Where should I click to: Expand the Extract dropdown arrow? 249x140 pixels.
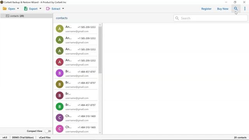coord(63,9)
